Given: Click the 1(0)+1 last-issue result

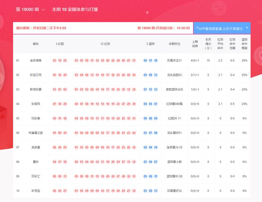Looking at the screenshot, I should [x=195, y=90].
